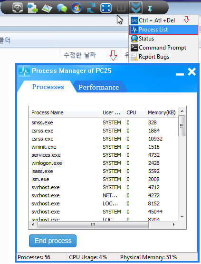The width and height of the screenshot is (201, 264).
Task: Open the chat bubbles icon
Action: pyautogui.click(x=62, y=8)
